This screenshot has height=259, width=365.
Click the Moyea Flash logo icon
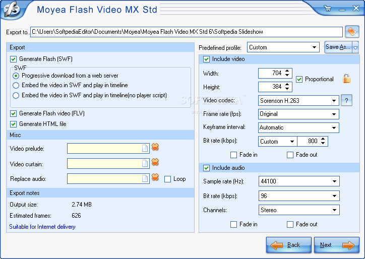click(x=12, y=9)
